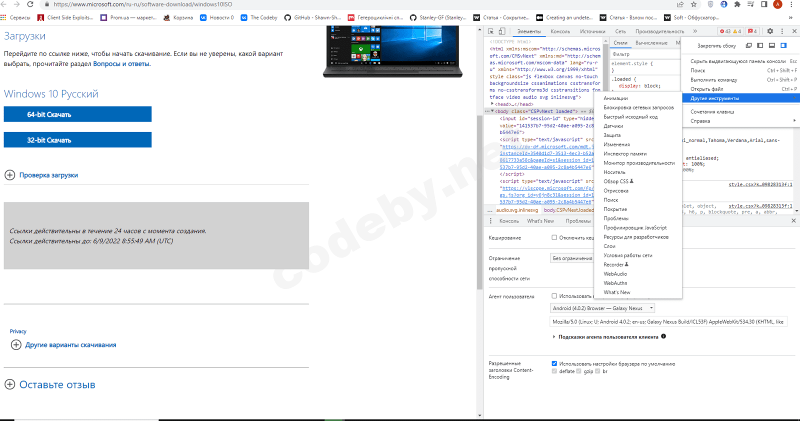
Task: Reload the page with the refresh icon
Action: 30,4
